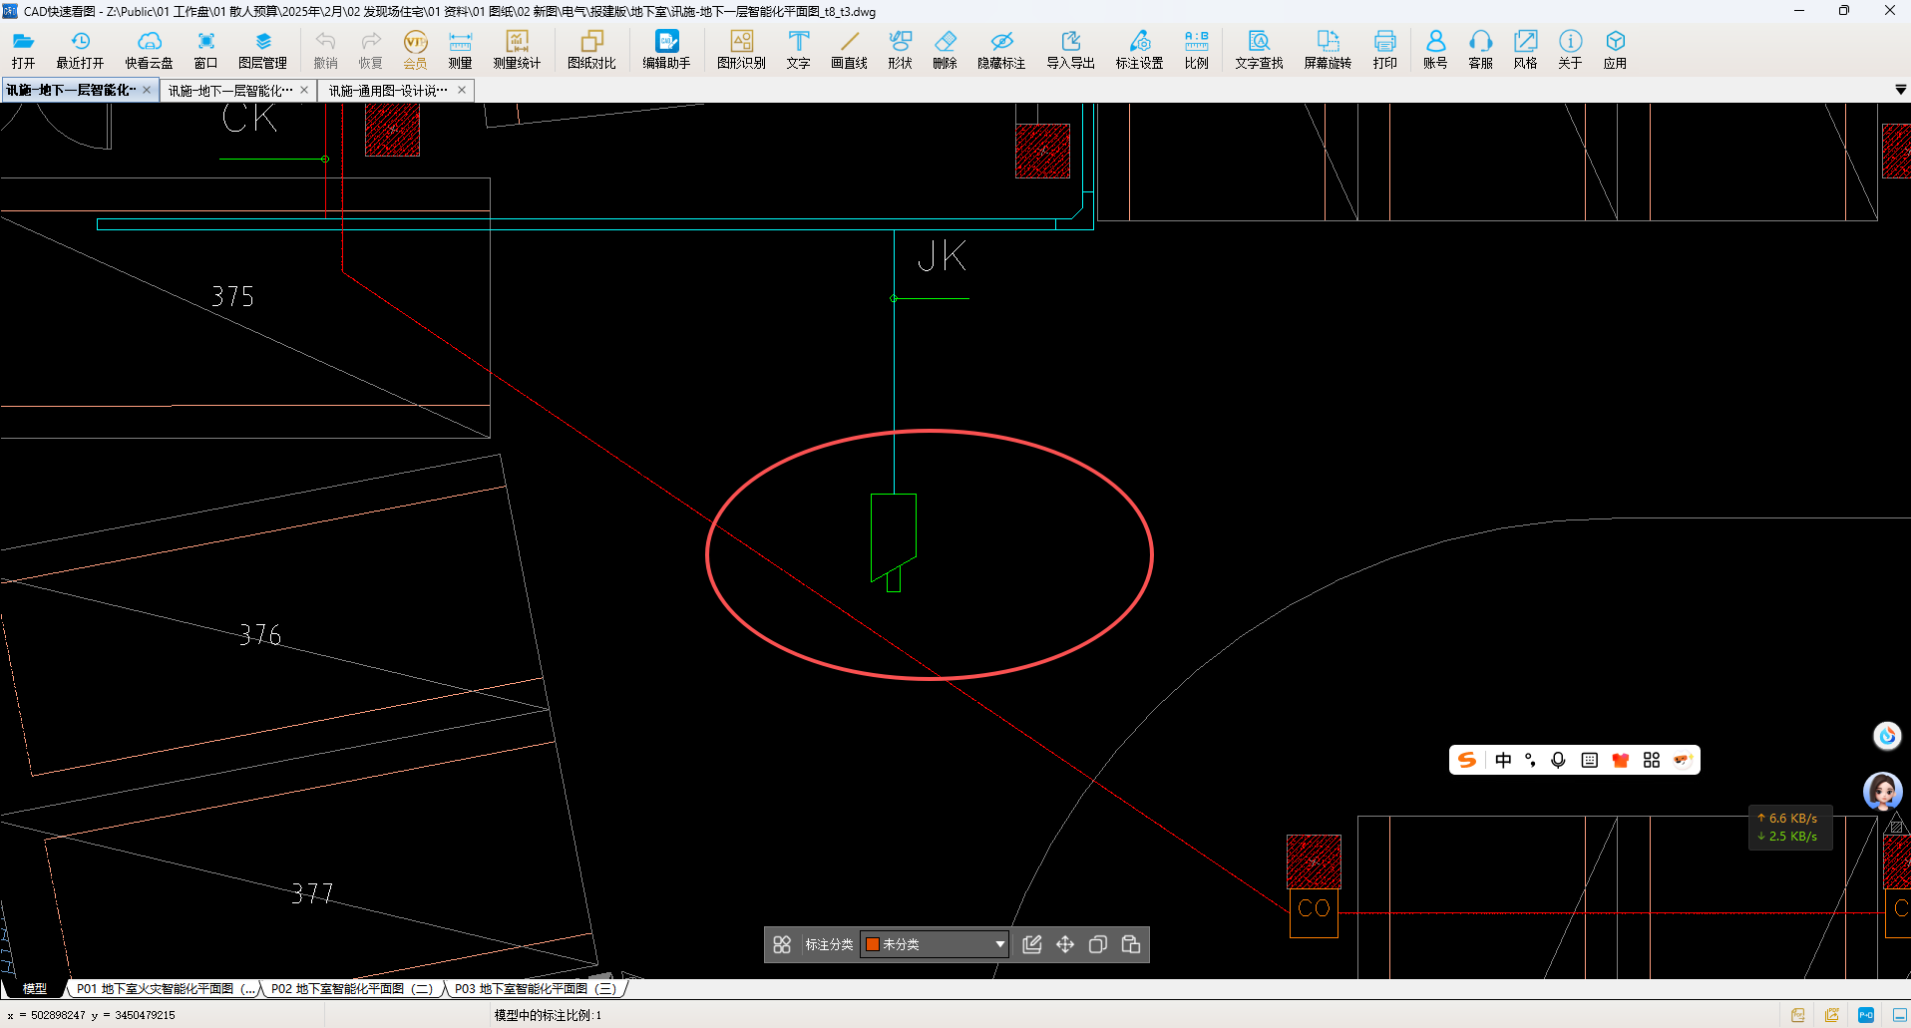Open the 图纸对比 drawing compare tool
This screenshot has height=1028, width=1911.
591,48
